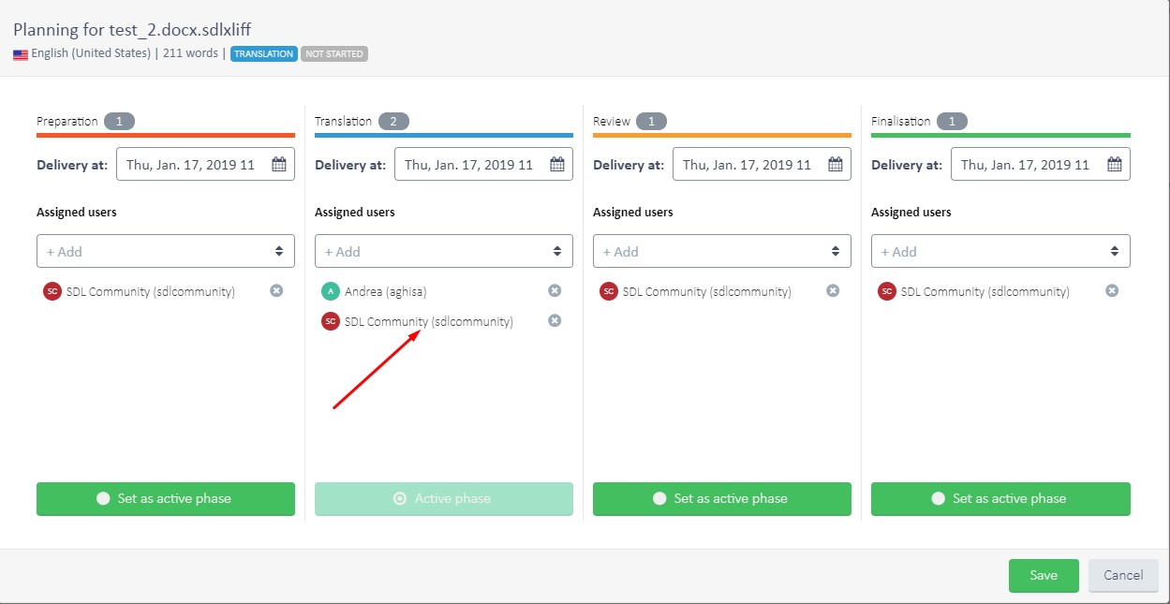Set Preparation as active phase
Viewport: 1170px width, 604px height.
166,498
